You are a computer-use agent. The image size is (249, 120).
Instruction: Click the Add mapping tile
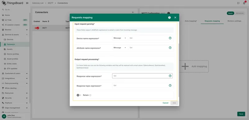tap(194, 66)
